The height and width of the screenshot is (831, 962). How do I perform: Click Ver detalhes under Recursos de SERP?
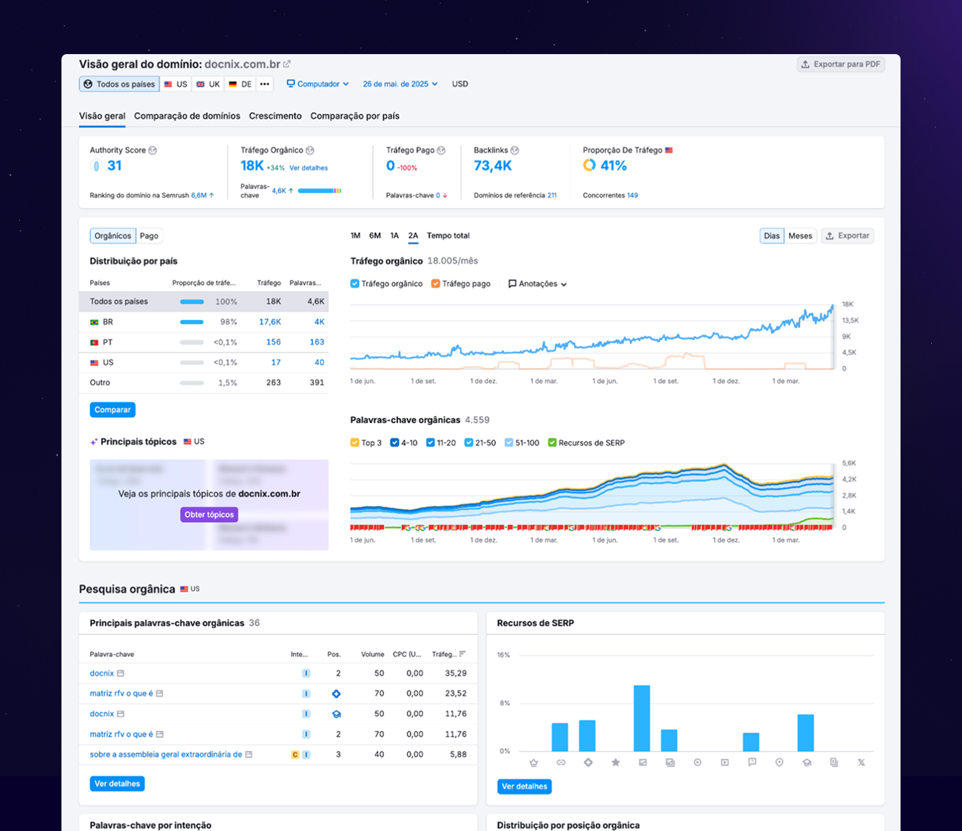[x=524, y=786]
